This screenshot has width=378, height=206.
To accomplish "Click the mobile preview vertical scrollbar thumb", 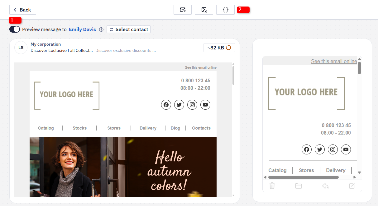I will pos(359,68).
